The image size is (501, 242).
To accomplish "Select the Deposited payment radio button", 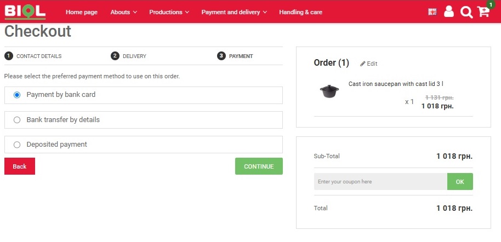I will coord(17,145).
